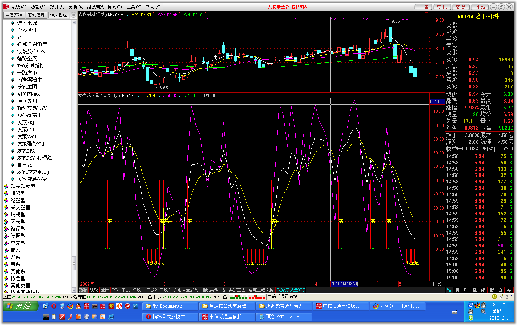The image size is (517, 325).
Task: Click the 交易 button at top right
Action: pyautogui.click(x=461, y=7)
